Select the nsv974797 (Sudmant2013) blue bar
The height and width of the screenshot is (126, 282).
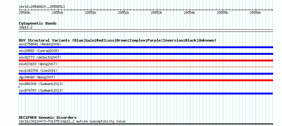point(146,94)
